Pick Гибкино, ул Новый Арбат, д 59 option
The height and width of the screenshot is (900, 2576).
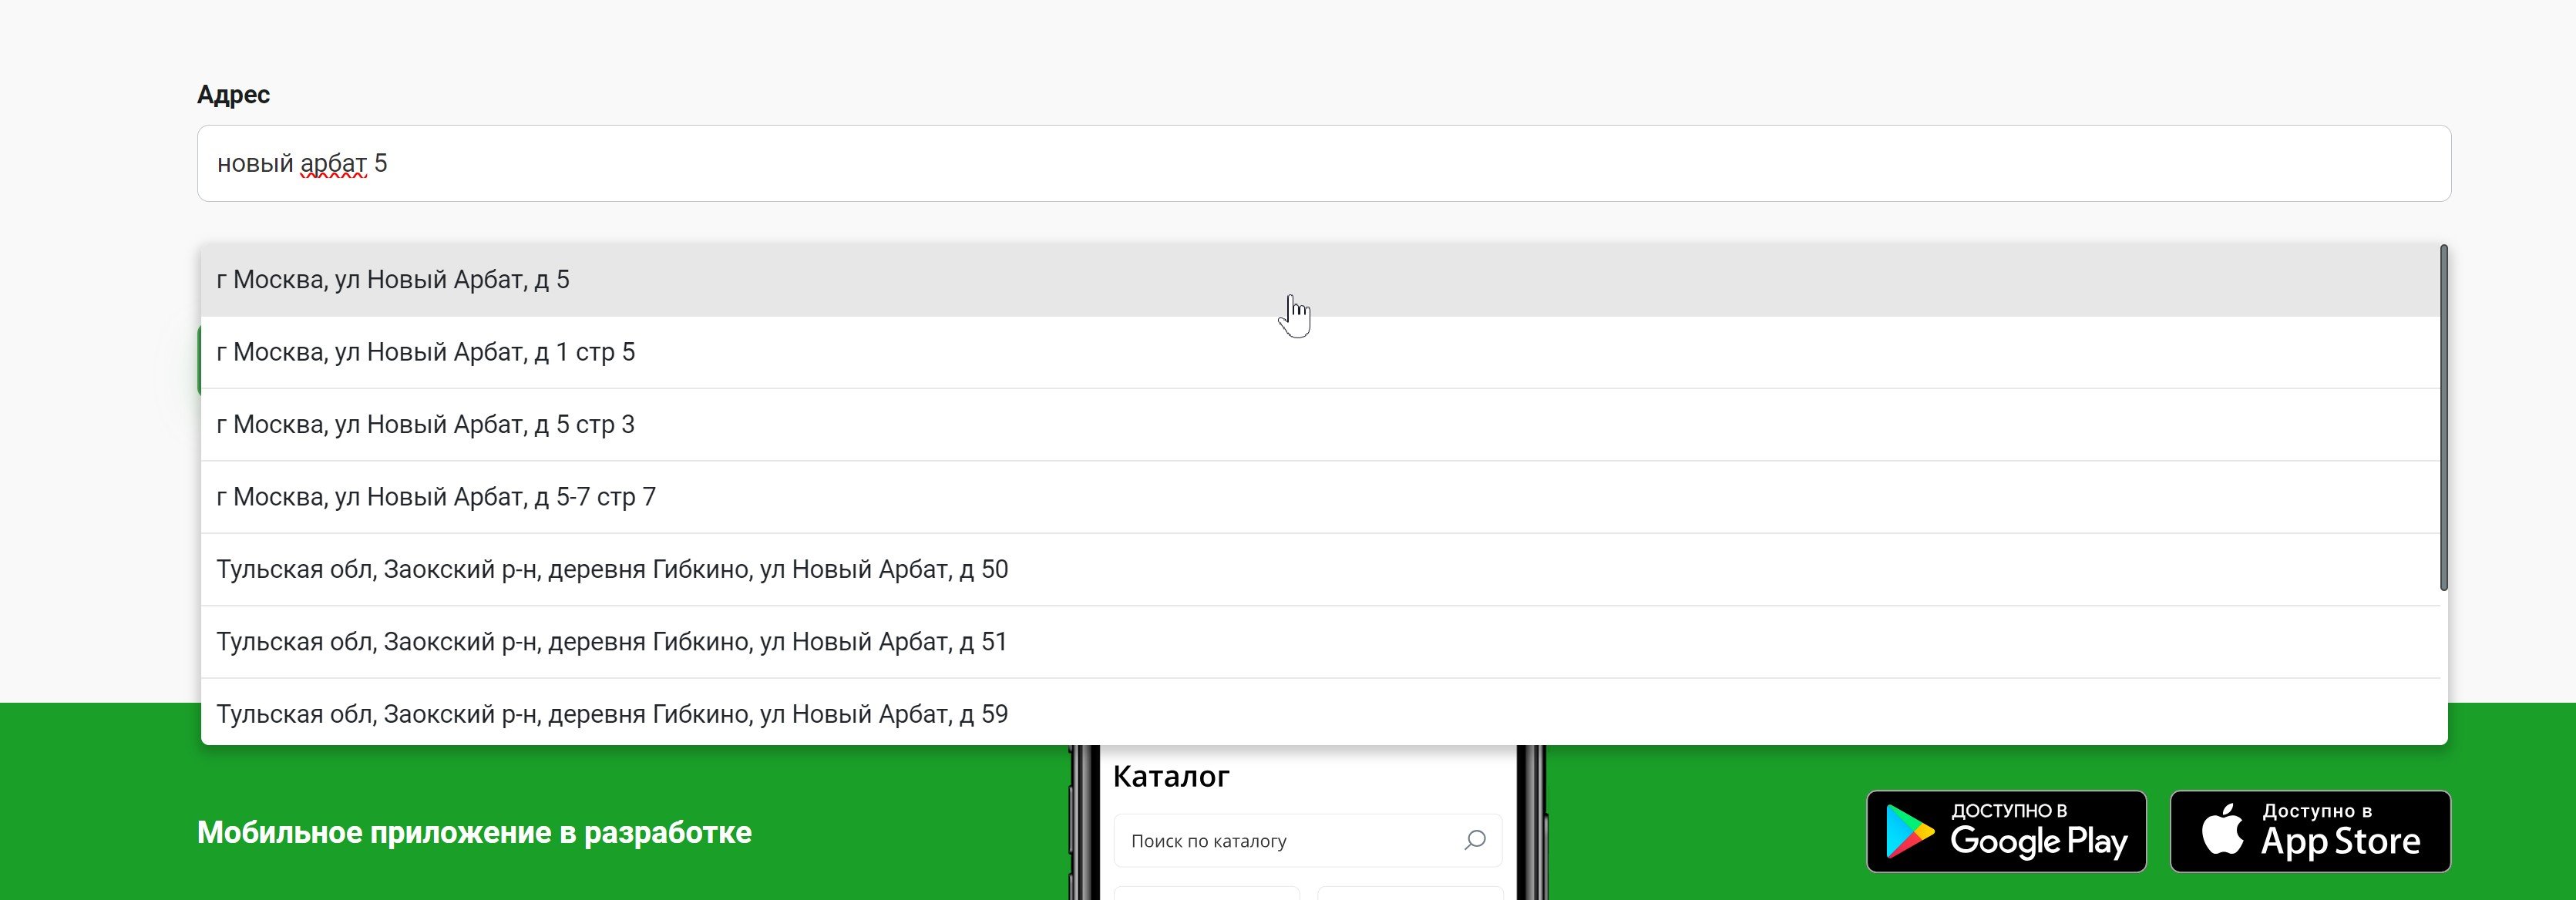point(612,714)
